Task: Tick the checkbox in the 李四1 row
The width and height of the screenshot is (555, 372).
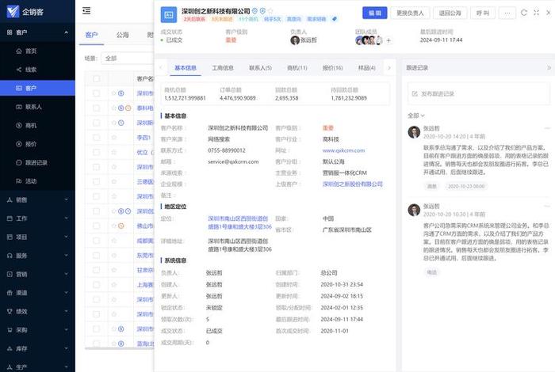Action: [96, 138]
